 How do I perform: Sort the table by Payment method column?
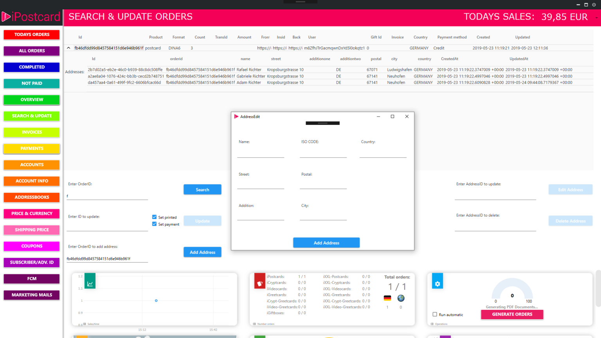(452, 38)
